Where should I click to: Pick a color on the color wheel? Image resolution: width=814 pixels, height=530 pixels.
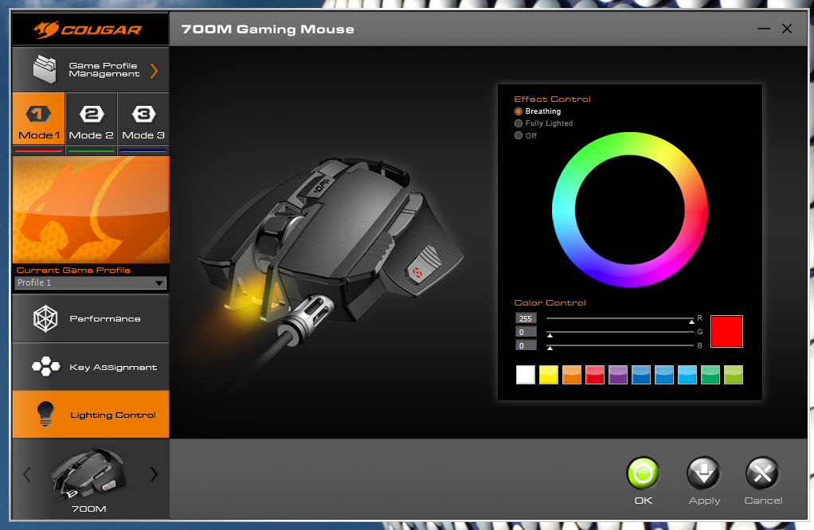click(x=630, y=209)
